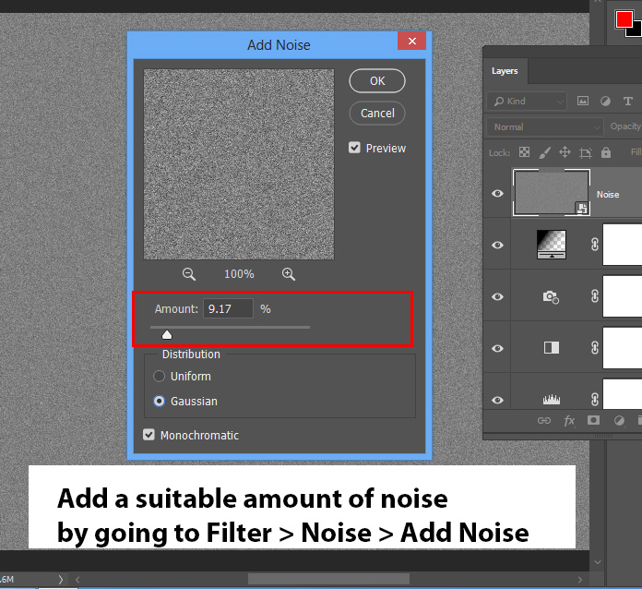Click the horizontal scrollbar thumb
Image resolution: width=642 pixels, height=589 pixels.
(x=328, y=579)
